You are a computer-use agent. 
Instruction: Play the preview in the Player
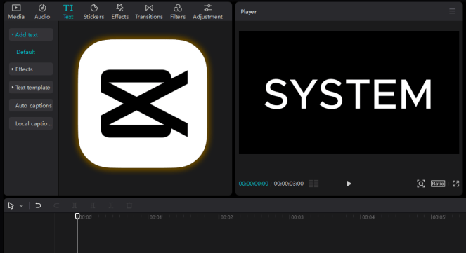(x=349, y=184)
